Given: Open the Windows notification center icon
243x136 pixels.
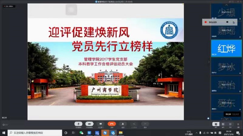Looking at the screenshot, I should [x=238, y=133].
